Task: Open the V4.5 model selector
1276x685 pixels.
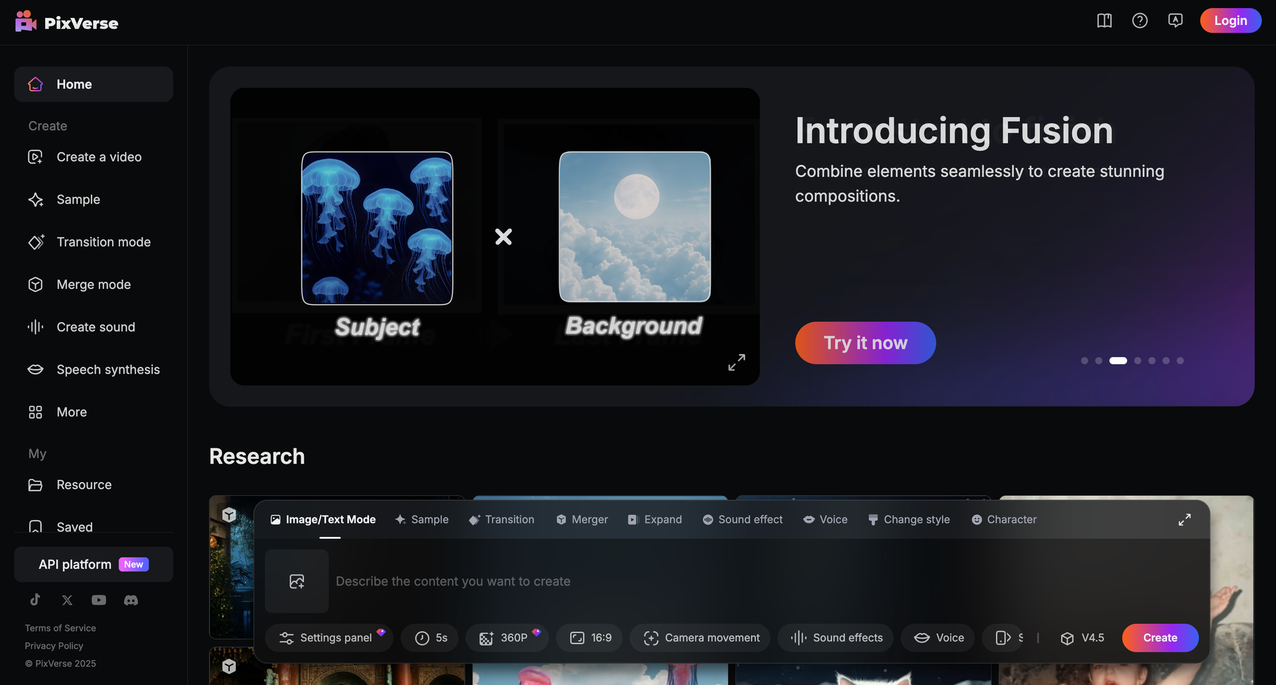Action: coord(1082,638)
